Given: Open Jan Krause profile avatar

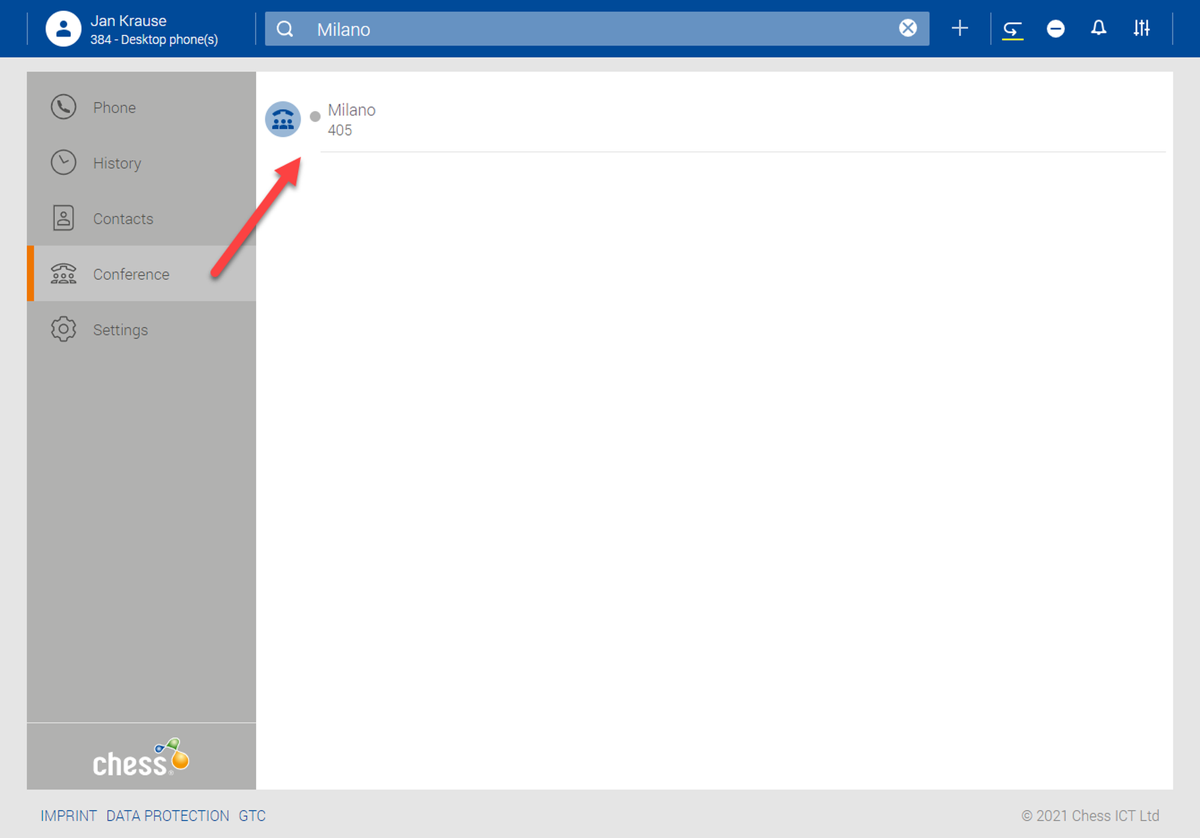Looking at the screenshot, I should pos(64,29).
